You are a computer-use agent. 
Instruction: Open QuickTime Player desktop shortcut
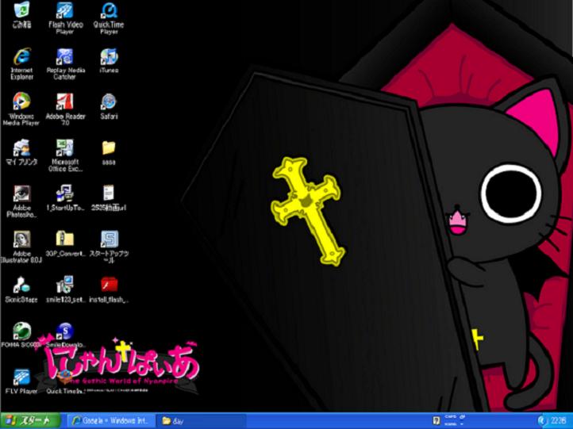(x=109, y=17)
